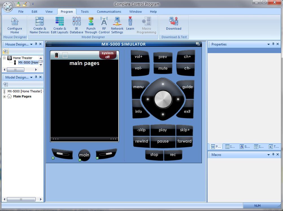Open House Designer panel dropdown arrow

(x=31, y=44)
